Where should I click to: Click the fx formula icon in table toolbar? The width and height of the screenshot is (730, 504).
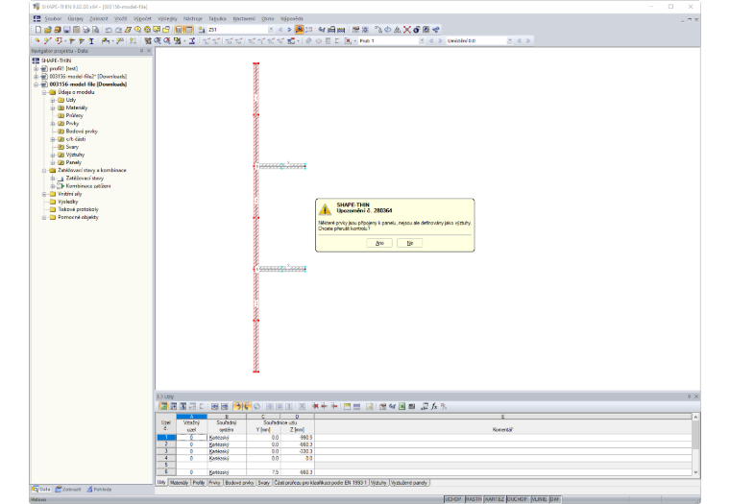pos(434,406)
